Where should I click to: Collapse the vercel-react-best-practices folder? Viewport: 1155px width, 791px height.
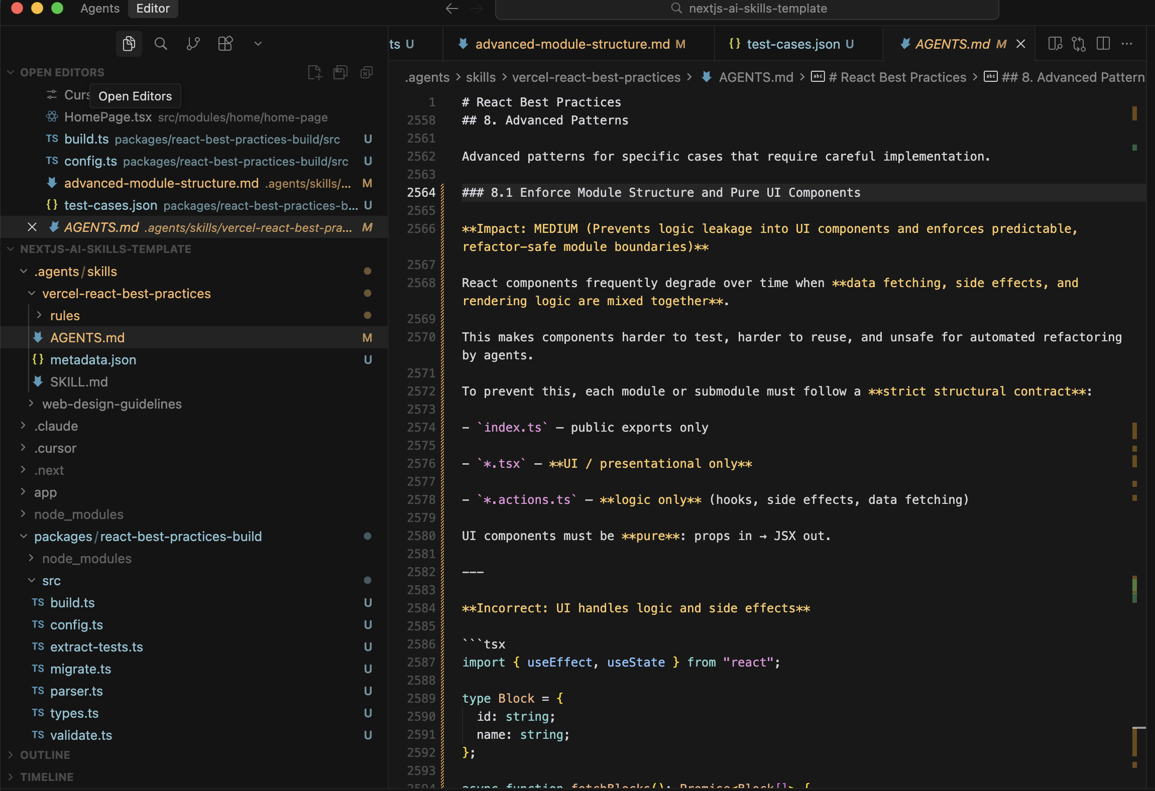tap(32, 294)
